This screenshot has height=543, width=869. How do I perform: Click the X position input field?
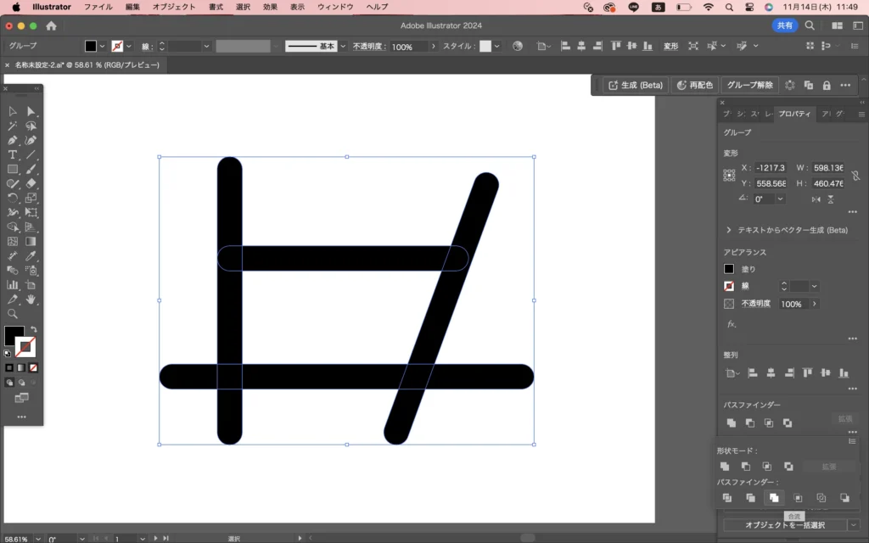click(770, 168)
